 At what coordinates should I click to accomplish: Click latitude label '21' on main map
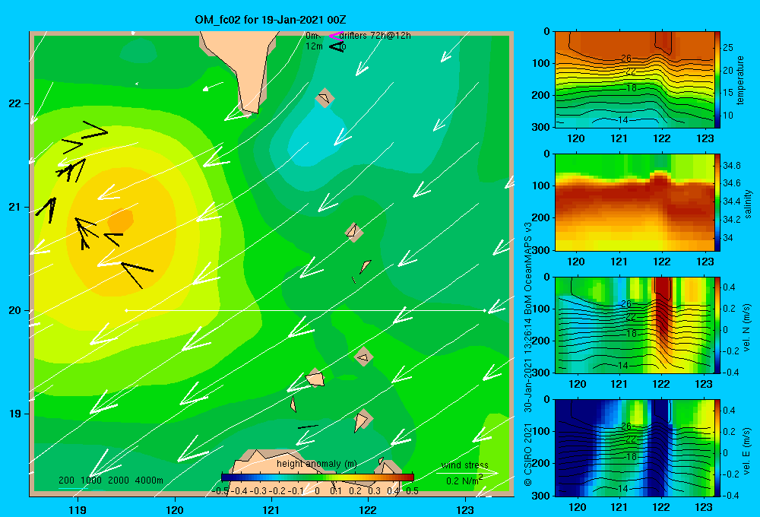click(x=14, y=207)
